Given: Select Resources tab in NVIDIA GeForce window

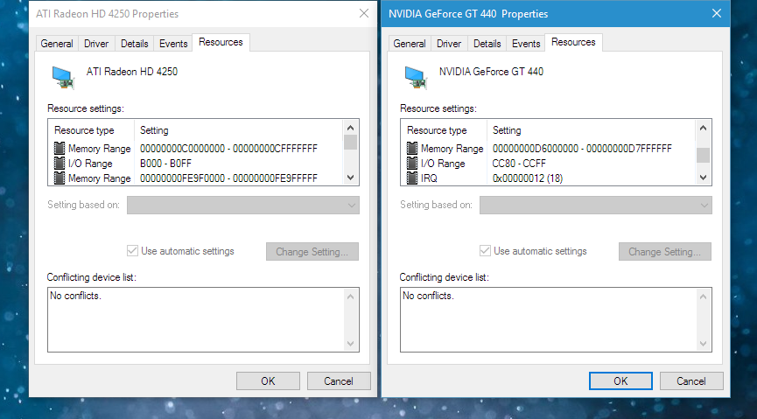Looking at the screenshot, I should pyautogui.click(x=573, y=42).
